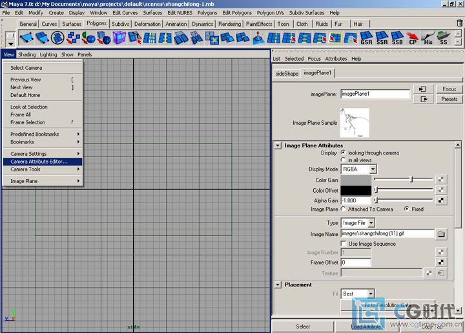The width and height of the screenshot is (465, 333).
Task: Click the go to input connection icon
Action: (422, 89)
